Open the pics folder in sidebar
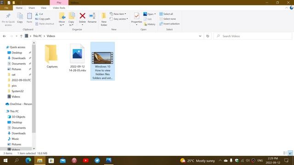This screenshot has width=294, height=165. (x=14, y=86)
